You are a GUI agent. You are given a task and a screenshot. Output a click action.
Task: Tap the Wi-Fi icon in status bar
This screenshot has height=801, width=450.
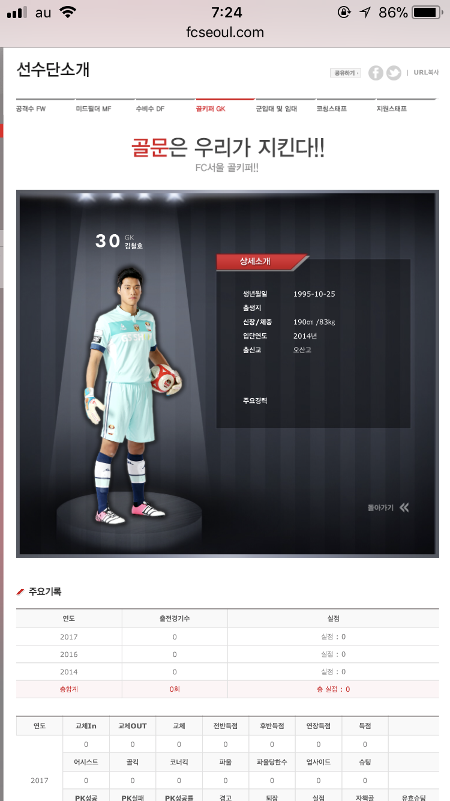68,12
